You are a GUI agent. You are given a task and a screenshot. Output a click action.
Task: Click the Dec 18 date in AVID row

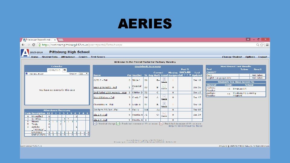click(x=197, y=80)
